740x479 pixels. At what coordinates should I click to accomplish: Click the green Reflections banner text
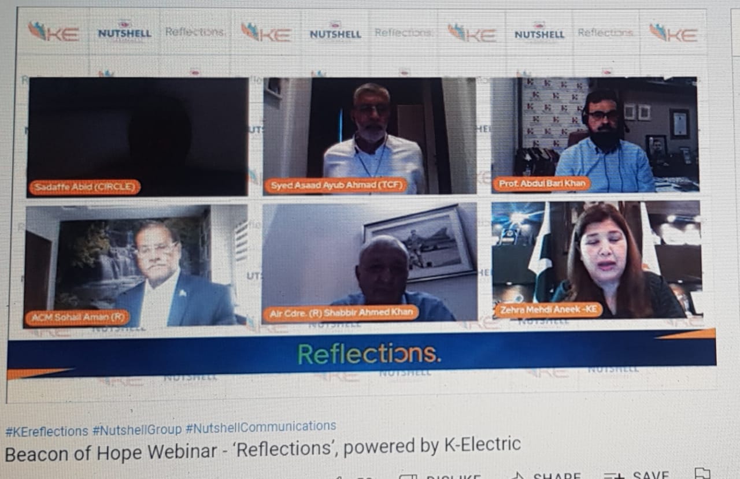pos(369,355)
